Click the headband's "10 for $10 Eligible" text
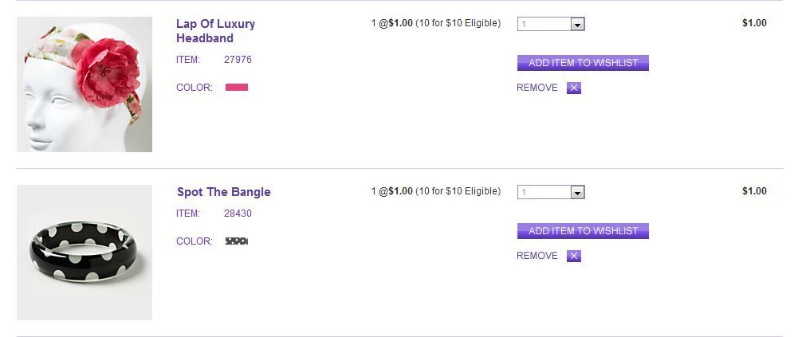 [x=458, y=23]
